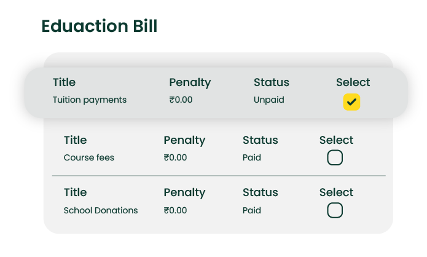427x257 pixels.
Task: Click the Course fees title text
Action: coord(89,157)
